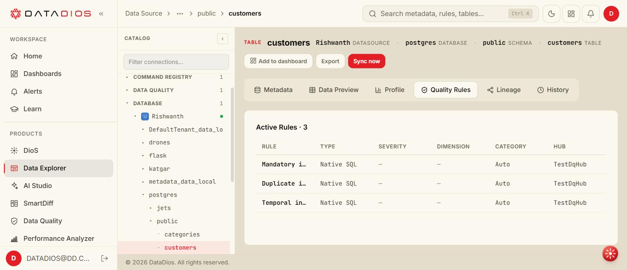Viewport: 627px width, 270px height.
Task: Click the user avatar at sidebar bottom
Action: tap(14, 258)
